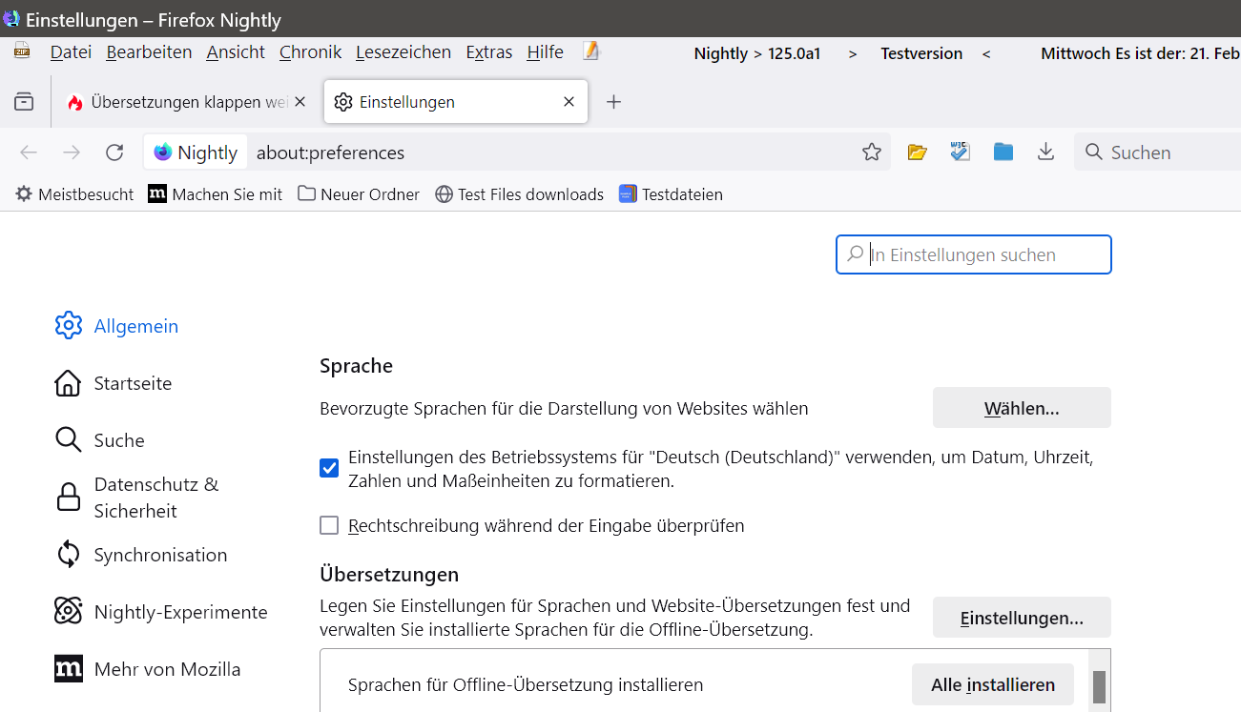The width and height of the screenshot is (1241, 712).
Task: Open the Lesezeichen menu
Action: click(x=403, y=52)
